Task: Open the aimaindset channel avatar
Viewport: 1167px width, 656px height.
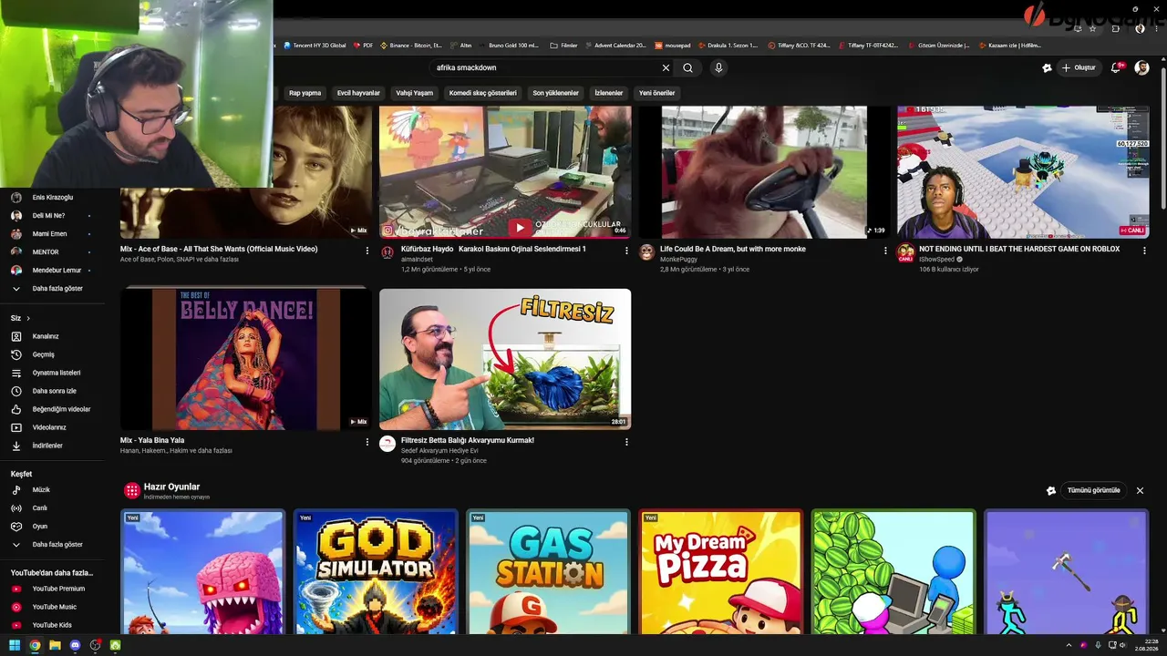Action: point(387,252)
